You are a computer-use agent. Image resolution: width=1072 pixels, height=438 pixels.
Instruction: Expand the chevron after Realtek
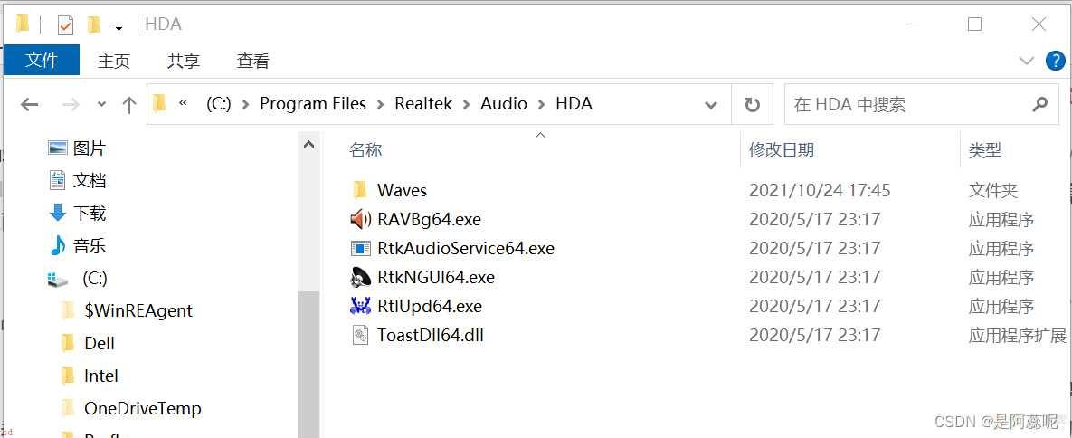(x=466, y=104)
